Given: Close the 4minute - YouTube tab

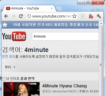Looking at the screenshot, I should [x=52, y=8].
